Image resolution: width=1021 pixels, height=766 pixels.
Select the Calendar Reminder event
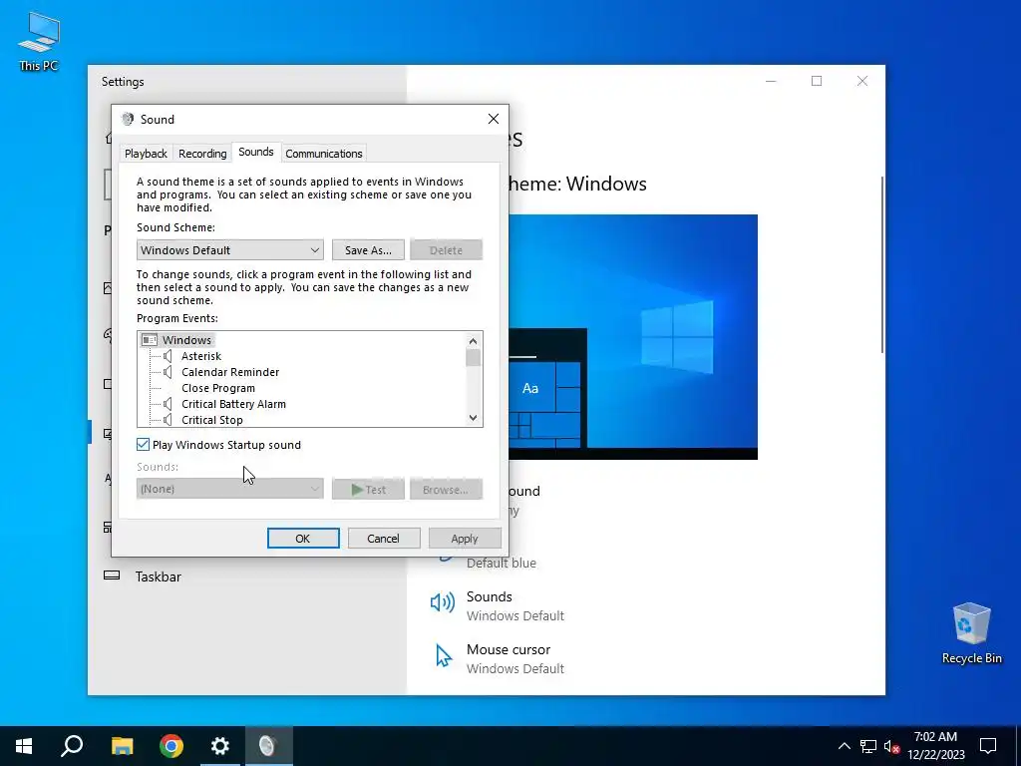[230, 372]
